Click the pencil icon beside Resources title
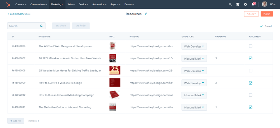Screen dimensions: 280x128 point(146,14)
